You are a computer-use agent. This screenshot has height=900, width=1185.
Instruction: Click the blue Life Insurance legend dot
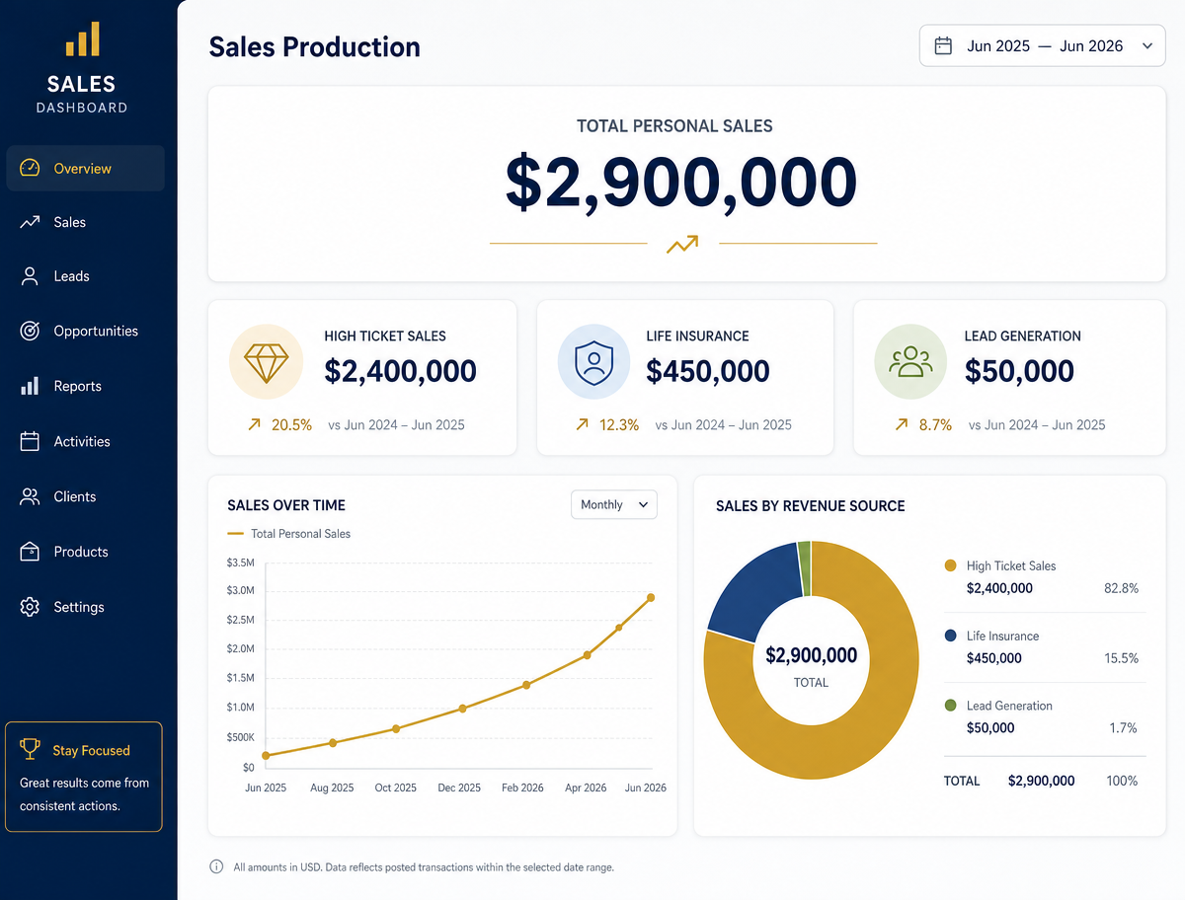[950, 636]
